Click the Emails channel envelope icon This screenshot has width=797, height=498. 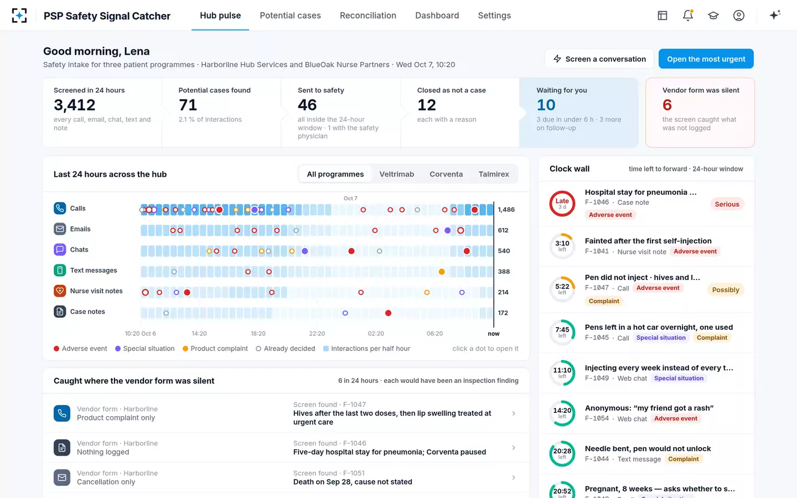(x=60, y=229)
